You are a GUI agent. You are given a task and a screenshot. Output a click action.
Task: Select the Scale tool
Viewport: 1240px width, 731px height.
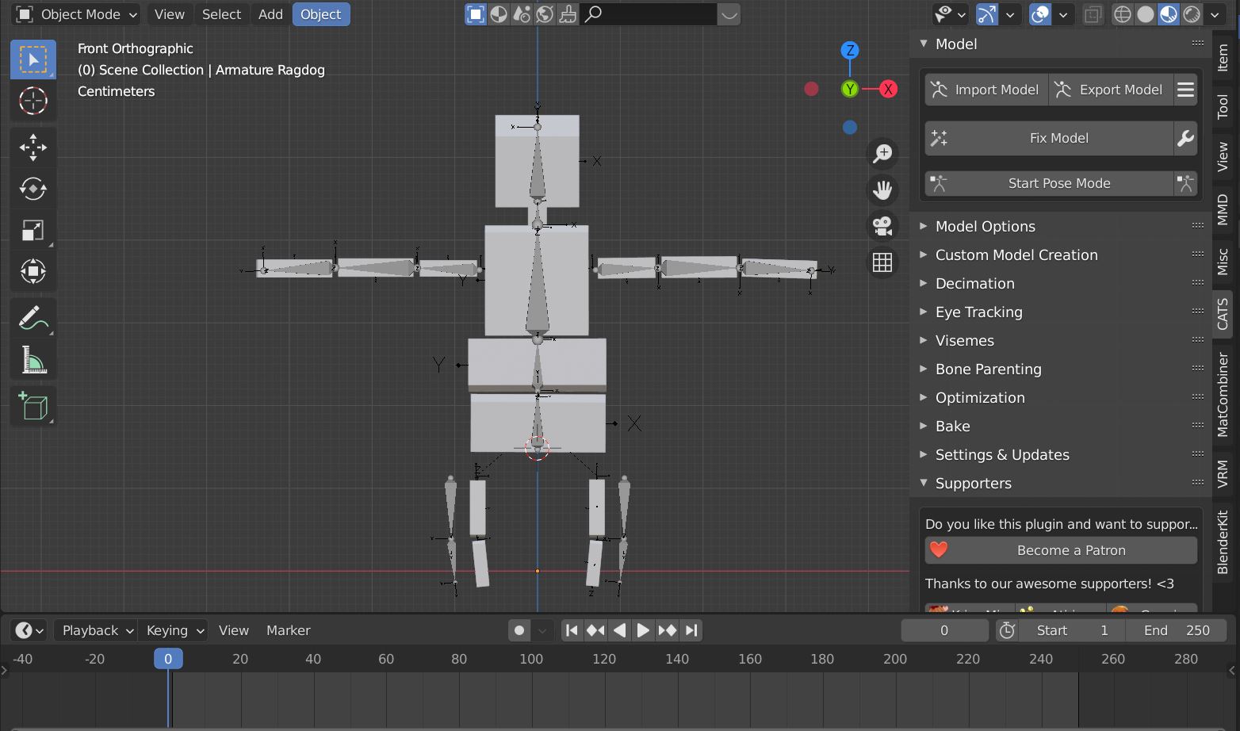click(33, 230)
